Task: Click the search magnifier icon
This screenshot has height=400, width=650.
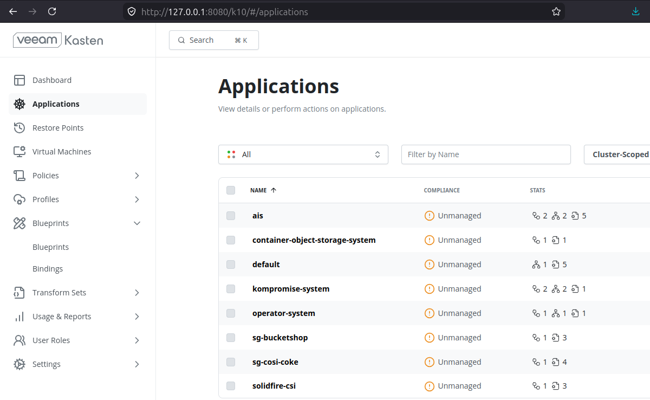Action: pos(181,40)
